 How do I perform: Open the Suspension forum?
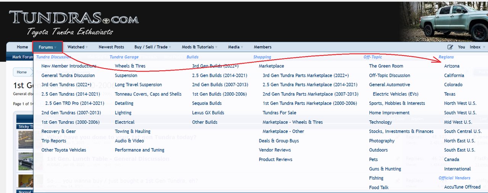[x=126, y=75]
